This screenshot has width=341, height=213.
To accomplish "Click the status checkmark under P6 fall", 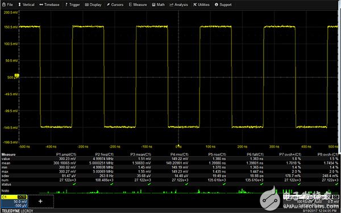I will (261, 184).
